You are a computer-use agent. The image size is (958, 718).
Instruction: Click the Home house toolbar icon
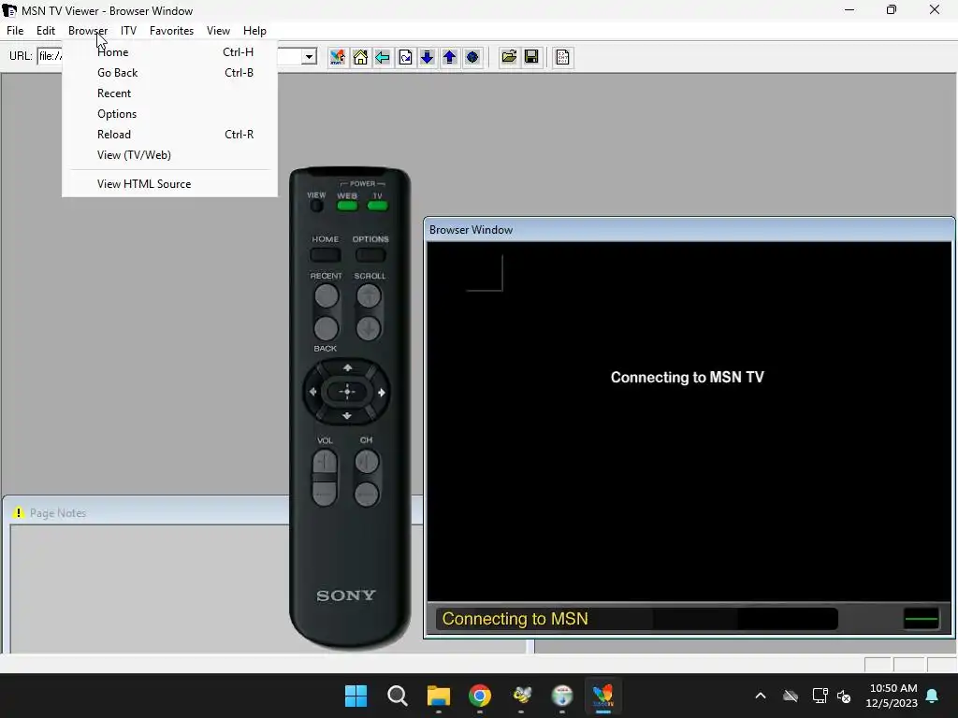pyautogui.click(x=360, y=57)
